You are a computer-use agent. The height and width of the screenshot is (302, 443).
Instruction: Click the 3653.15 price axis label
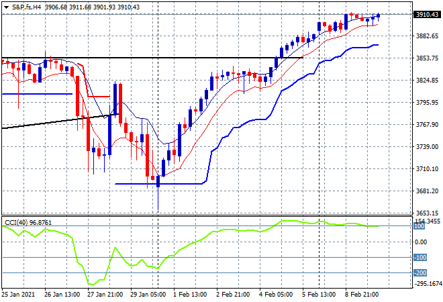427,213
